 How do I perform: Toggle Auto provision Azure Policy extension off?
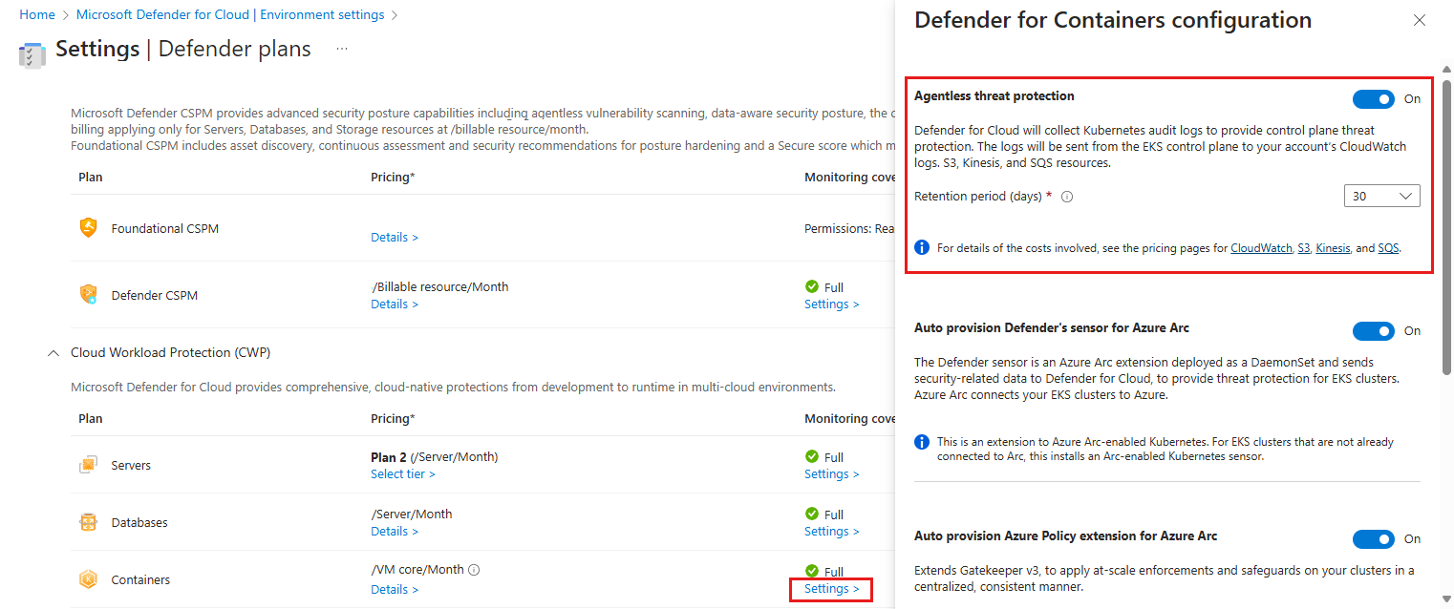pyautogui.click(x=1374, y=539)
